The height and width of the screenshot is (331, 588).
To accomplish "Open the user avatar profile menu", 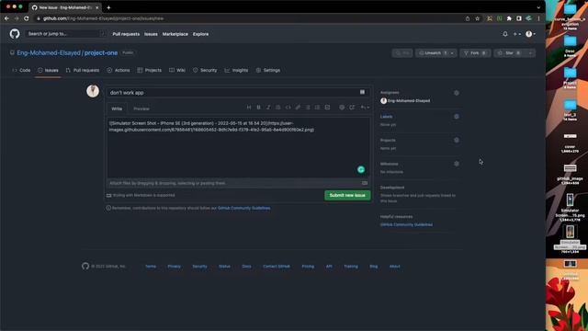I will coord(530,34).
